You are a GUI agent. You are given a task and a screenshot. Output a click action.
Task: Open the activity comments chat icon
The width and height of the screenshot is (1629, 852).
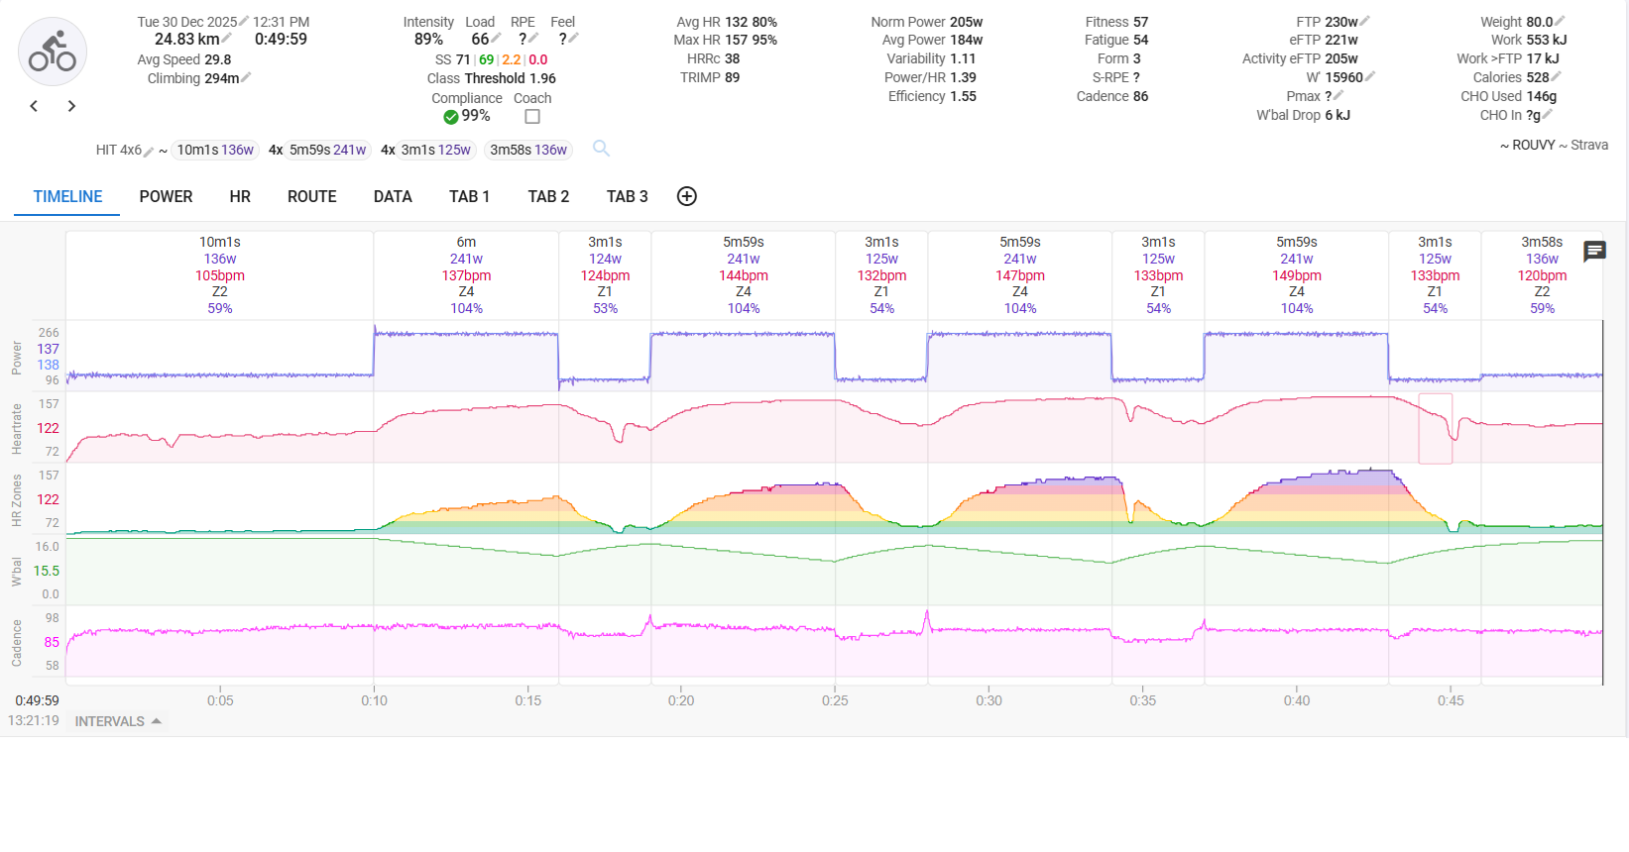pyautogui.click(x=1594, y=252)
